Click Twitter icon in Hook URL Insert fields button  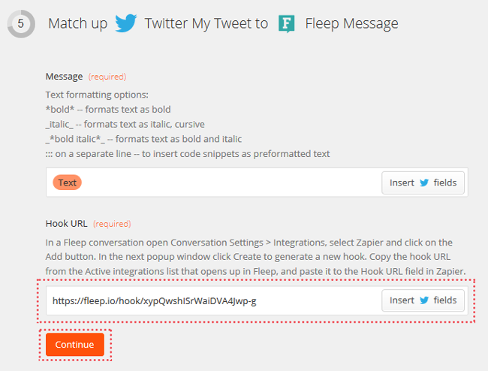point(424,300)
